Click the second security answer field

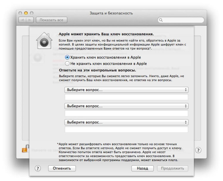click(126, 113)
